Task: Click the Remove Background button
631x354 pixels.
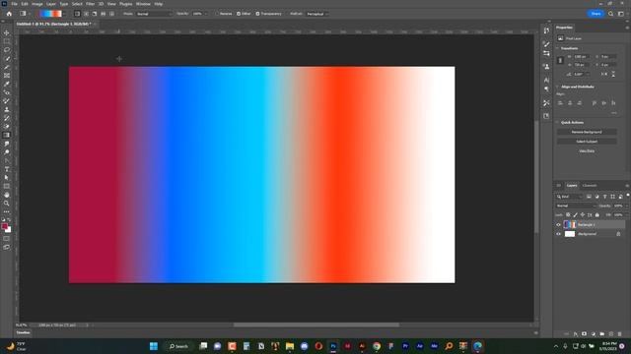Action: 587,132
